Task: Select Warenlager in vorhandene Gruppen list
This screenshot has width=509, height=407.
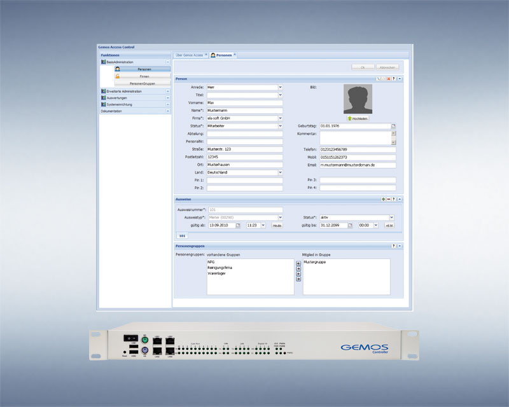Action: [216, 273]
